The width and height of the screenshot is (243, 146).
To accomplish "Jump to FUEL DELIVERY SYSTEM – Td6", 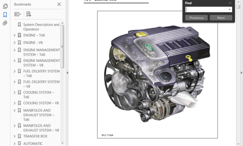I will 41,73.
